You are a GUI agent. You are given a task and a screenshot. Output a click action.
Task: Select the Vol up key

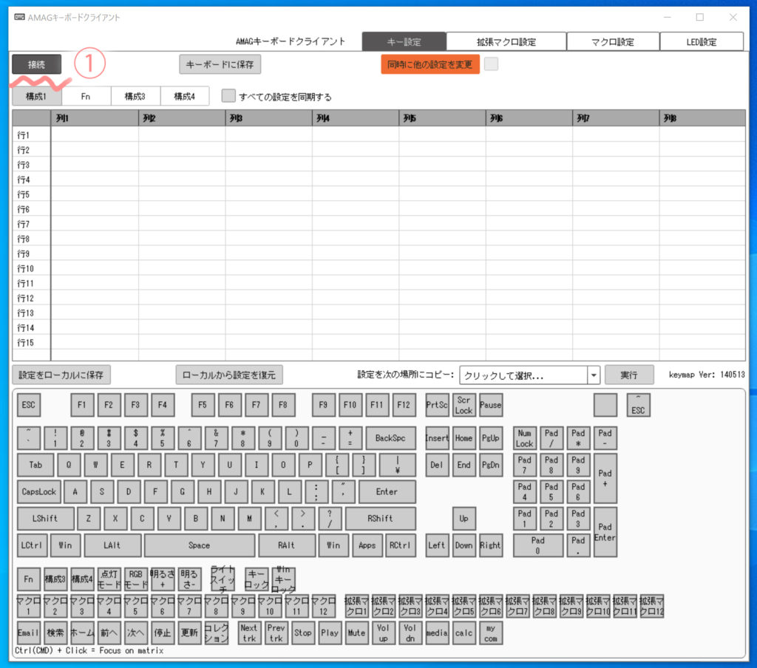coord(383,633)
